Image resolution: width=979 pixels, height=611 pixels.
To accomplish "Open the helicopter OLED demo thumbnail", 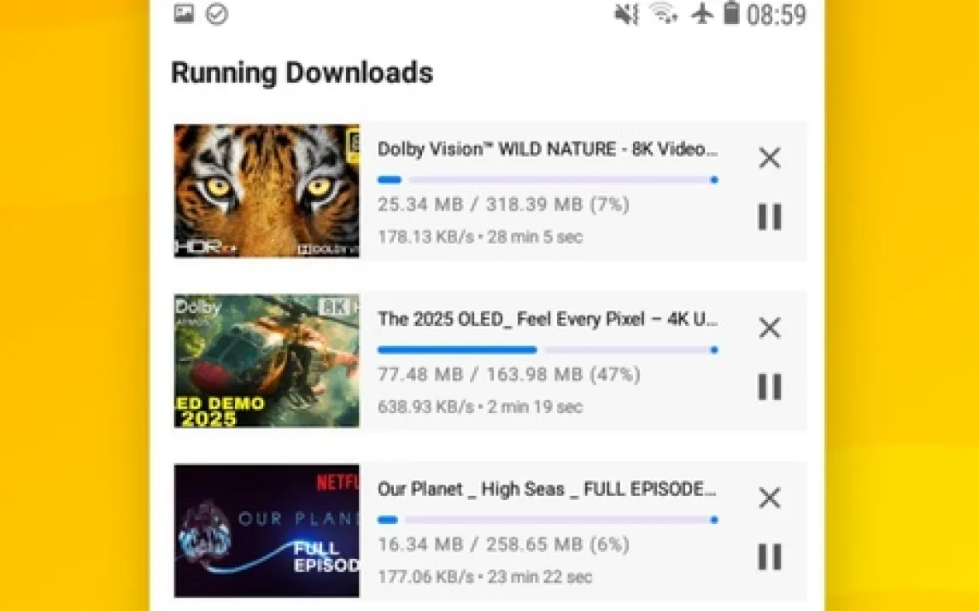I will [267, 361].
